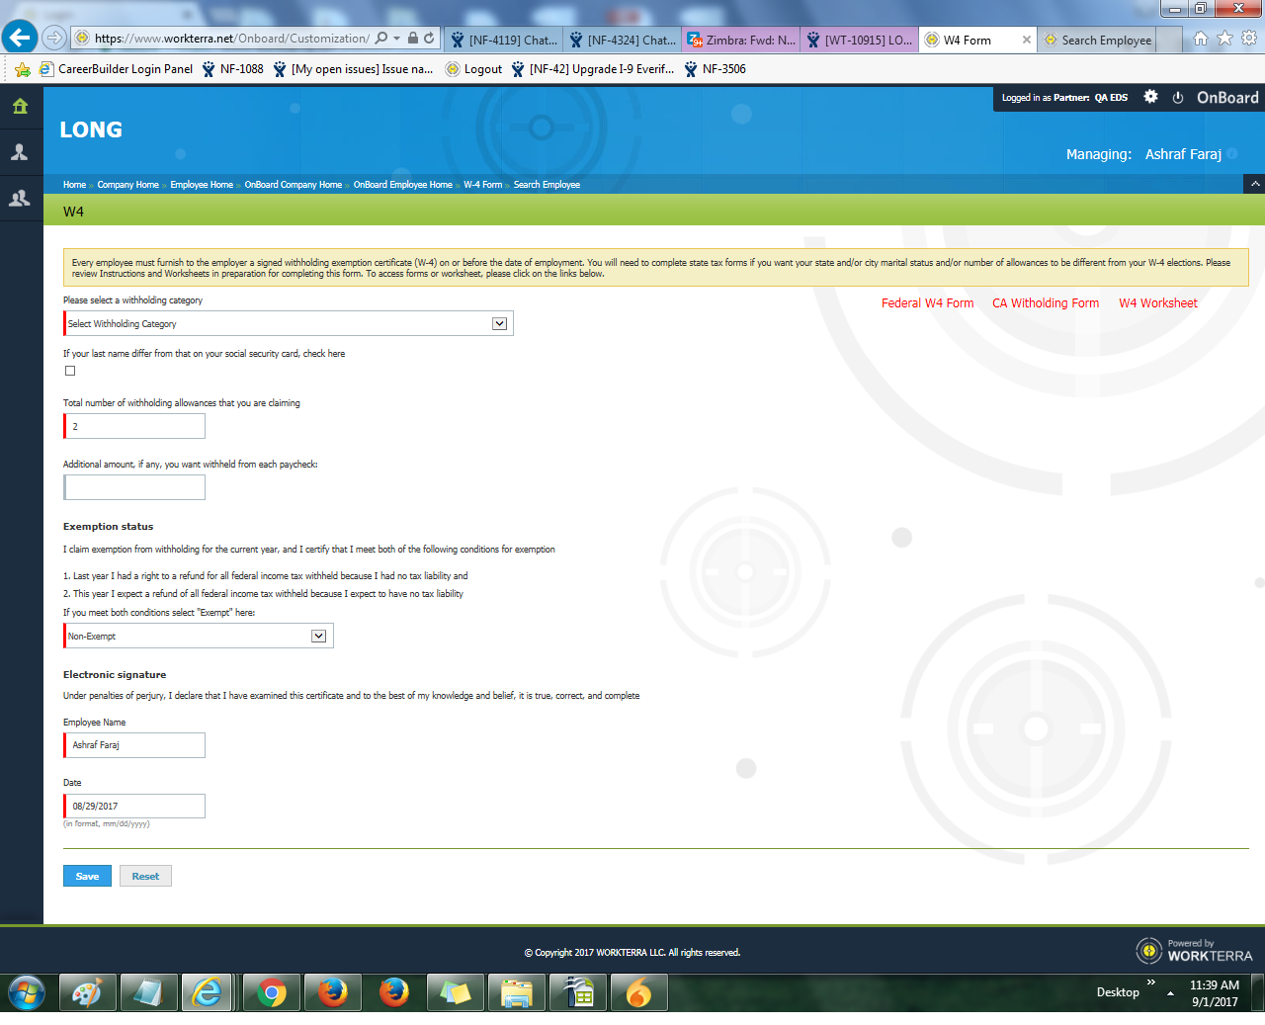
Task: Open the sidebar Home icon
Action: click(x=20, y=106)
